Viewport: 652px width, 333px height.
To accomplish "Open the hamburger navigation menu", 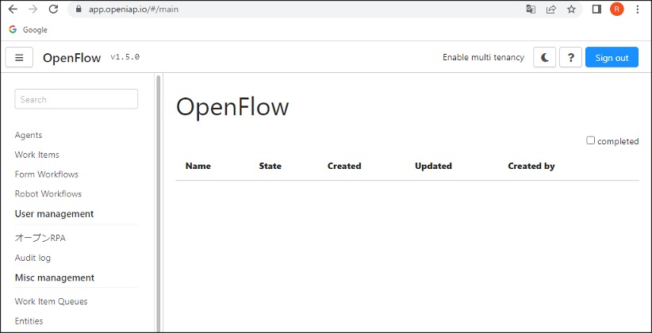I will 19,57.
